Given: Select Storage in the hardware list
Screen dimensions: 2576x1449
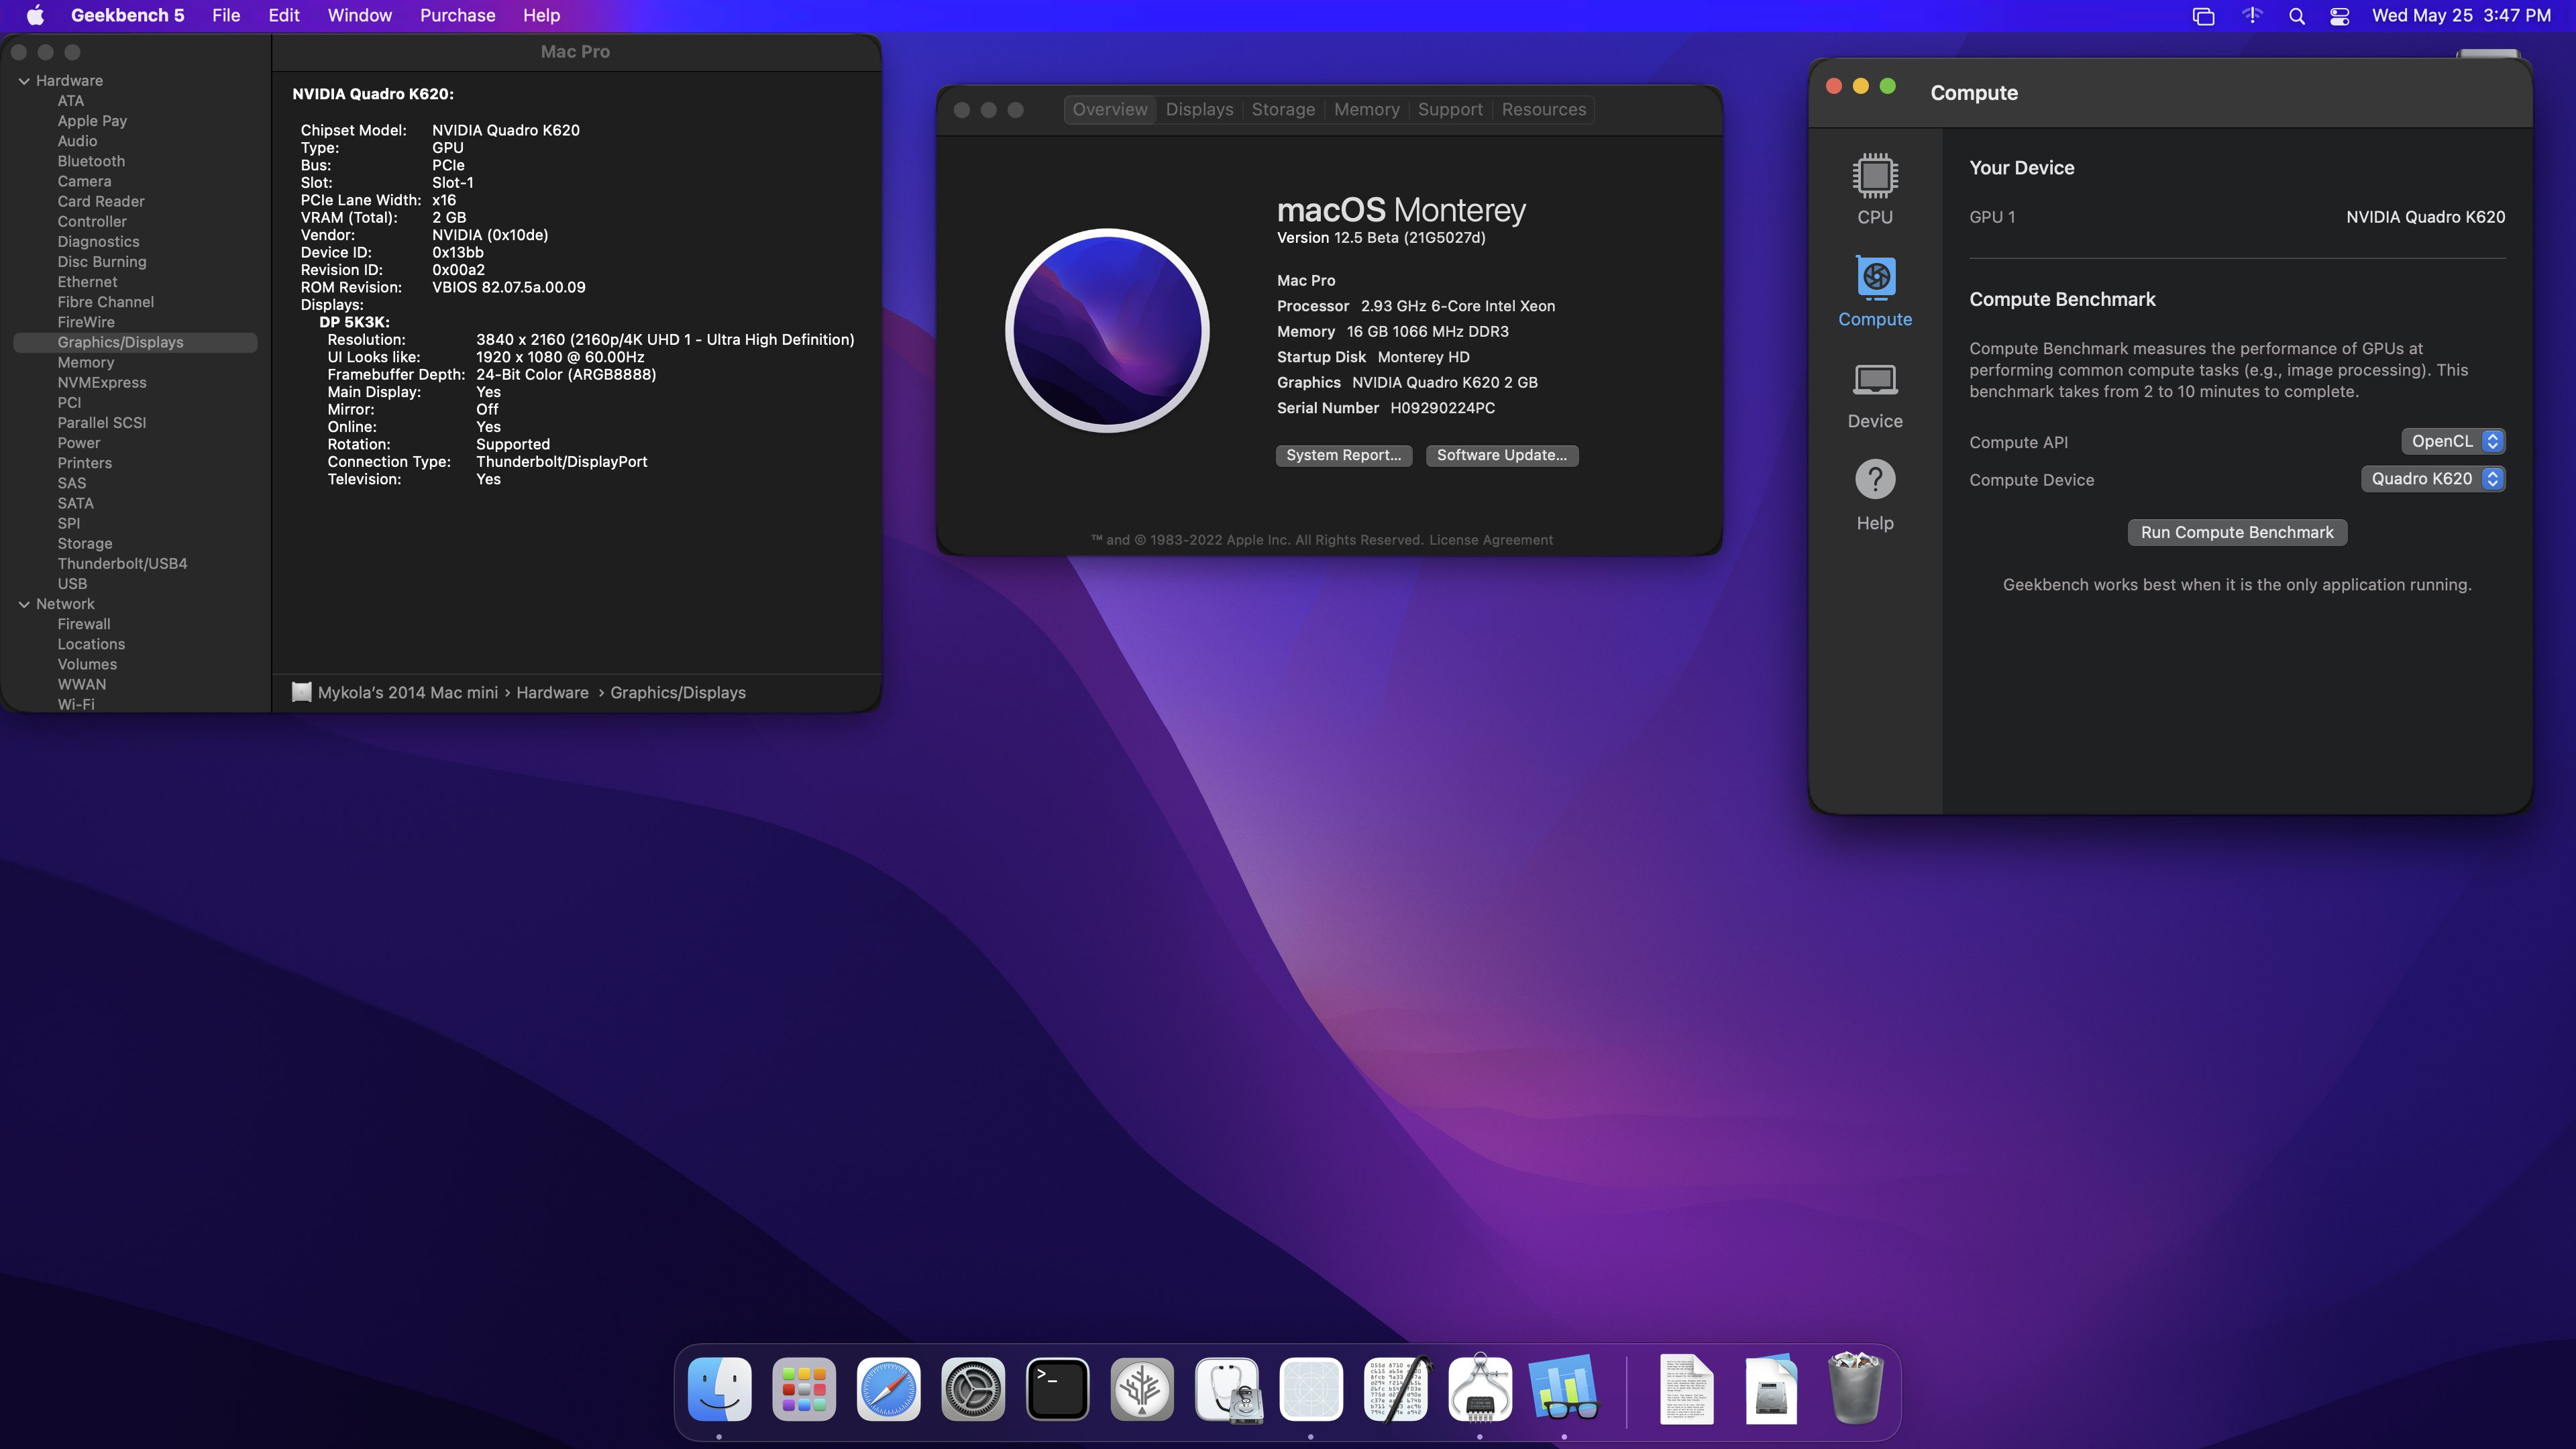Looking at the screenshot, I should (x=84, y=544).
